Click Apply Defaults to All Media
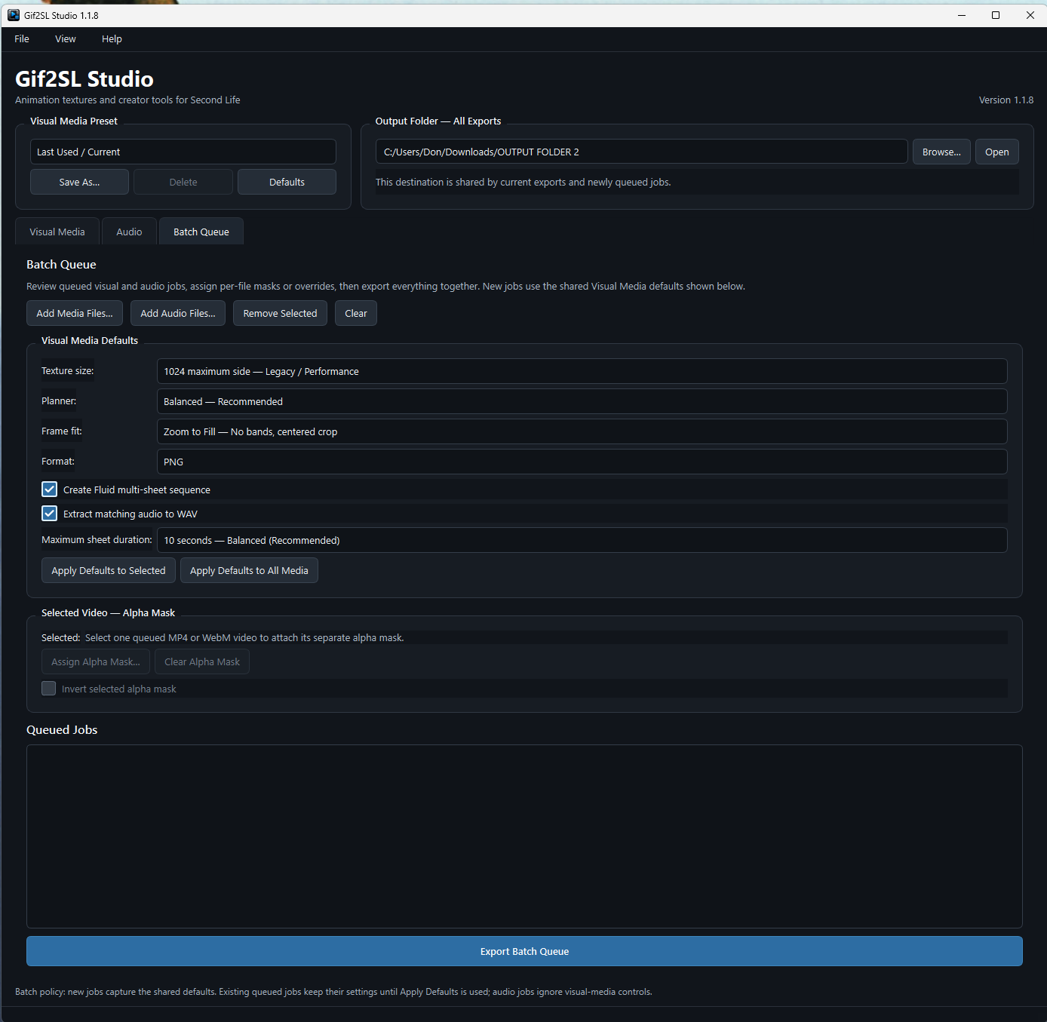Viewport: 1047px width, 1022px height. tap(249, 570)
